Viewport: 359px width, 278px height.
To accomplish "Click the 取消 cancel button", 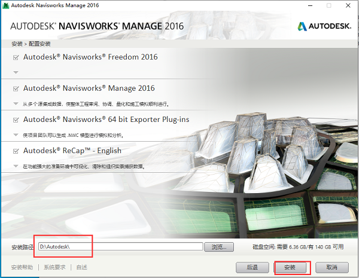I will 332,267.
